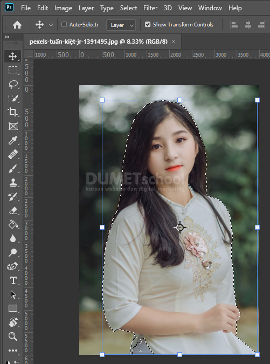Select the Move tool in toolbar
This screenshot has height=364, width=270.
click(13, 56)
